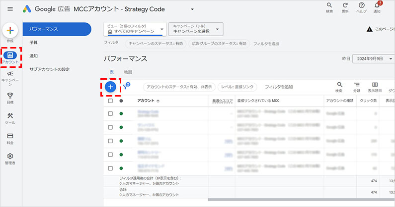This screenshot has height=207, width=395.
Task: Select '予算' in the side menu
Action: pyautogui.click(x=34, y=43)
